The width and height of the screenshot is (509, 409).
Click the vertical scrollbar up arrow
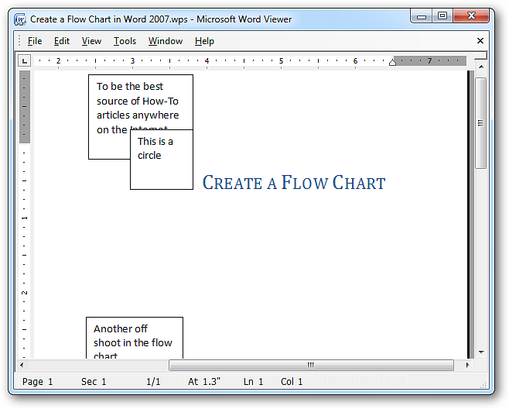(x=480, y=68)
